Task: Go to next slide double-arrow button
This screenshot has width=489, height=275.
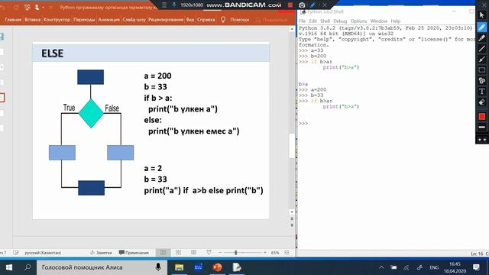Action: pyautogui.click(x=292, y=225)
